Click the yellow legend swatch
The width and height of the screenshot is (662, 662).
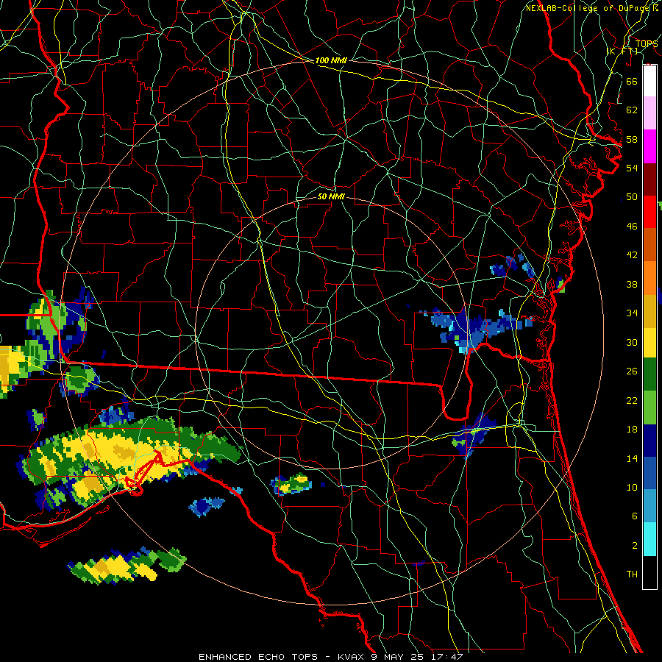tap(649, 343)
